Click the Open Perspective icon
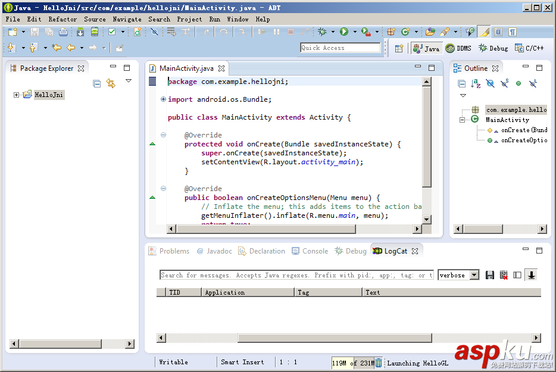This screenshot has width=556, height=372. [399, 48]
